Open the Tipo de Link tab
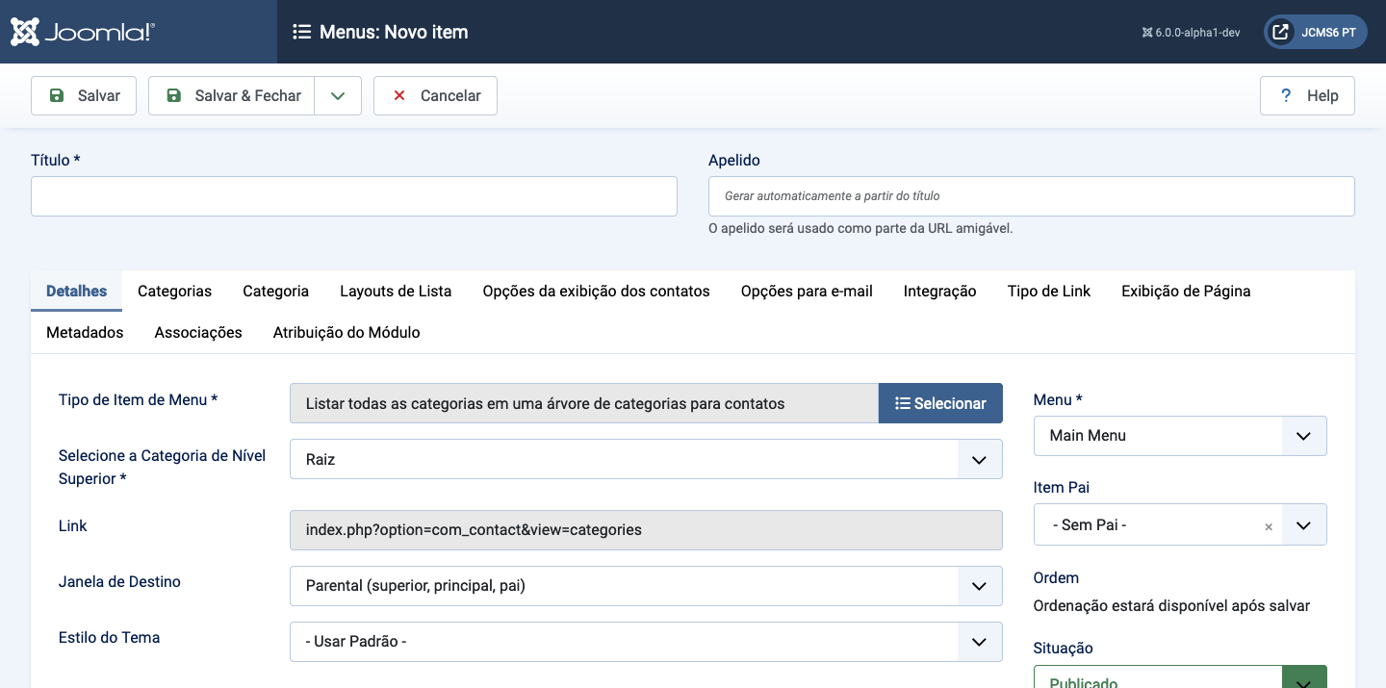Viewport: 1386px width, 688px height. [1049, 291]
